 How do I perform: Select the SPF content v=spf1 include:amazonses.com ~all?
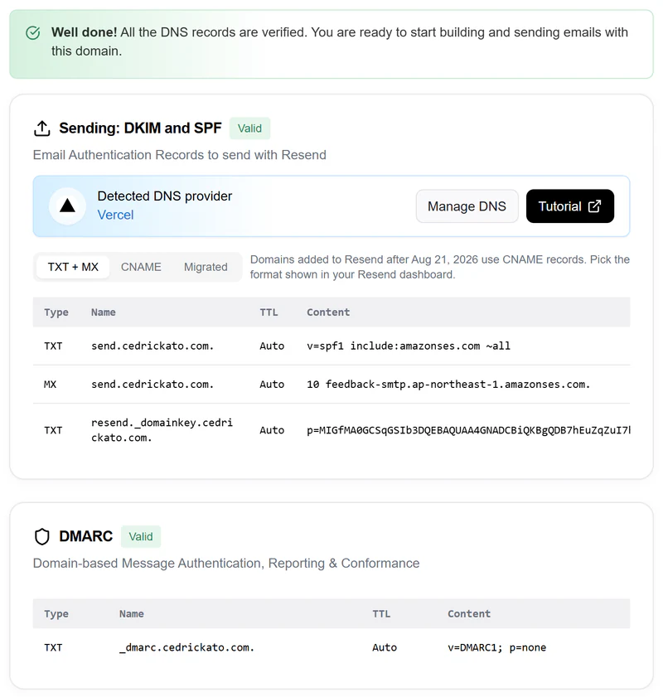pos(409,346)
